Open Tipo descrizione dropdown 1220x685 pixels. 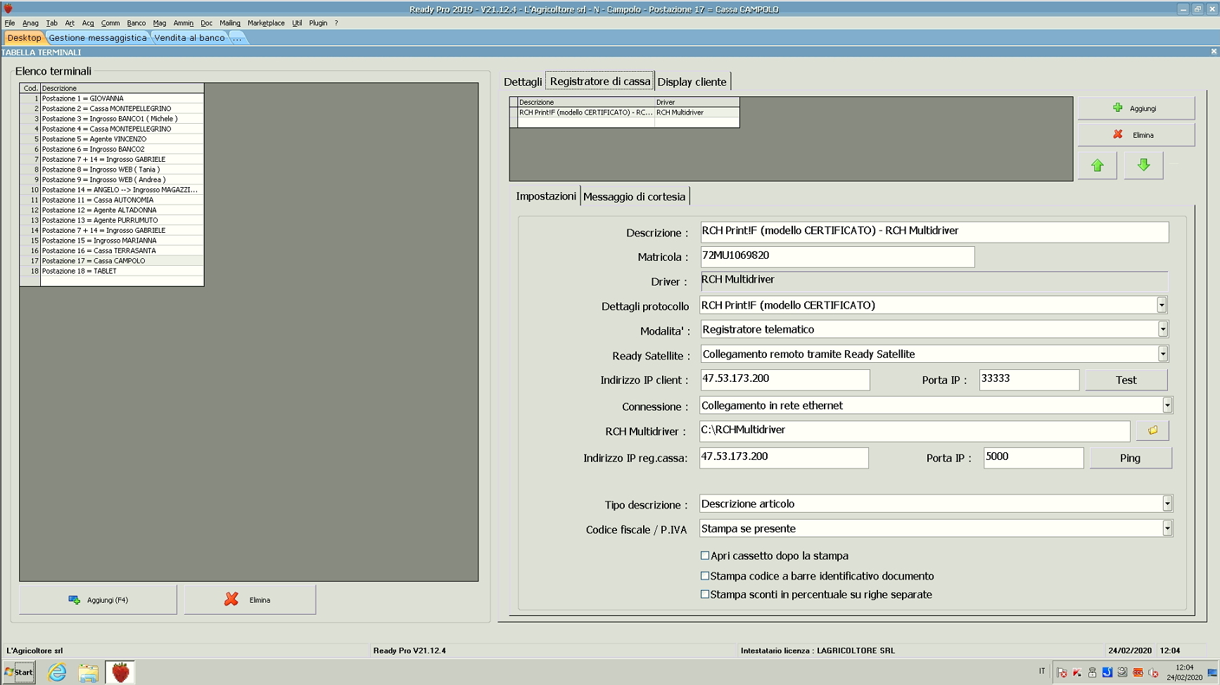(1167, 503)
